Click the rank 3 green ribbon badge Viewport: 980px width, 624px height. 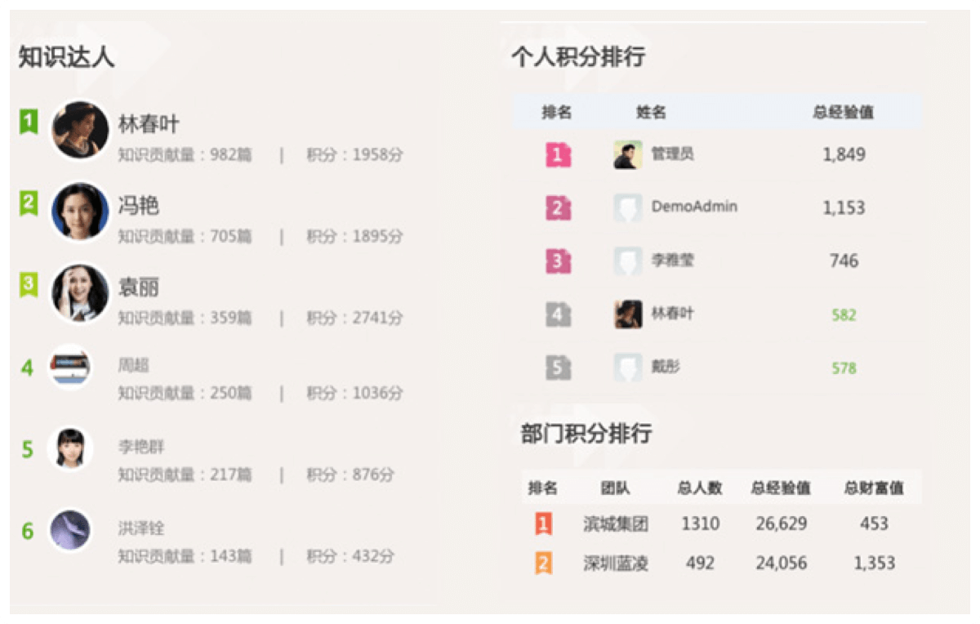(29, 284)
